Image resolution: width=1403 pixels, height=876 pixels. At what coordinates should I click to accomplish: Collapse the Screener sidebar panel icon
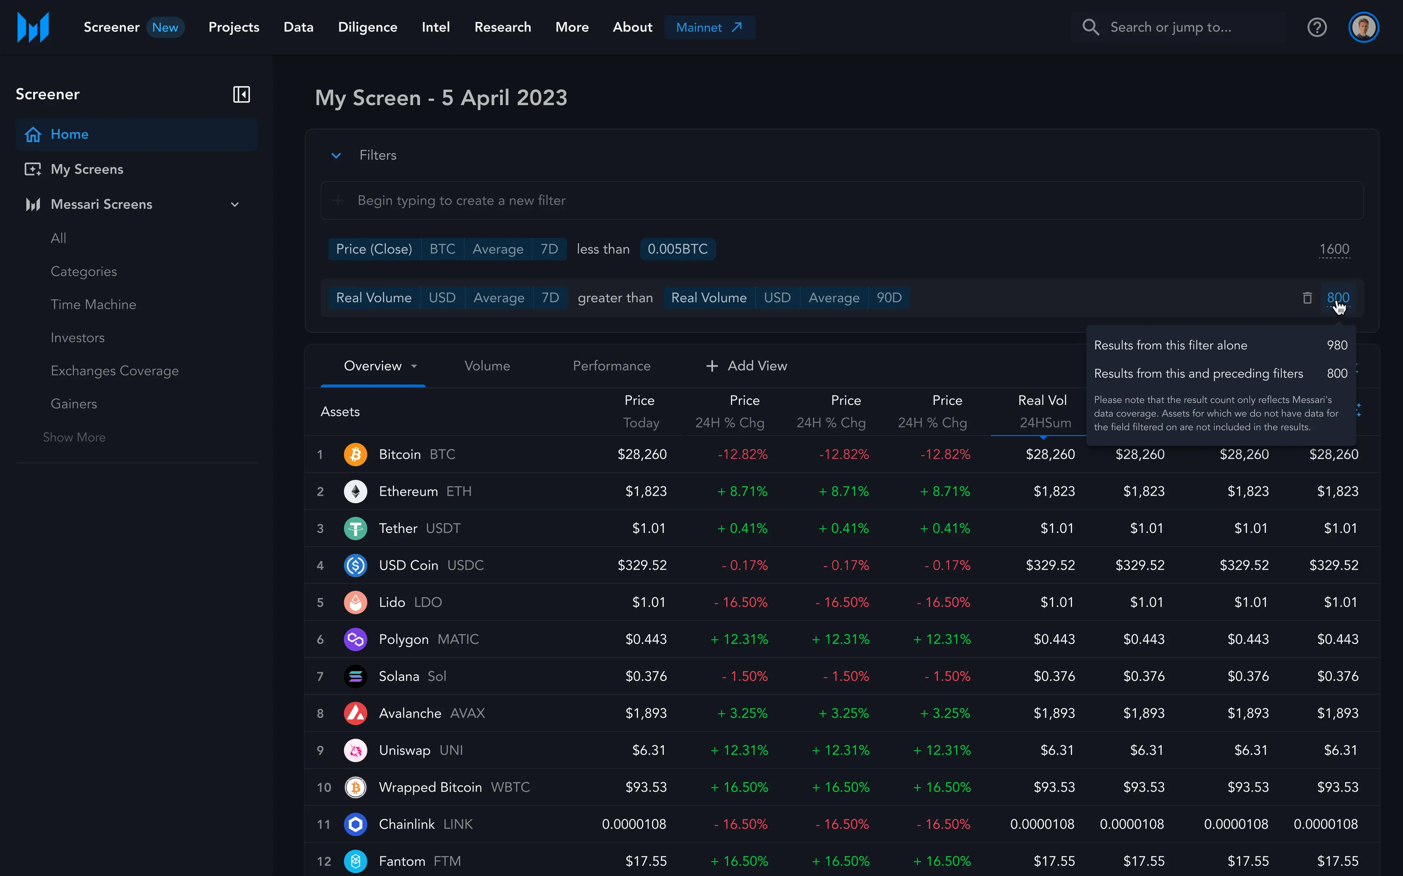[241, 95]
